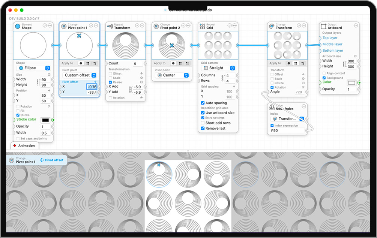Open the Ellipse shape dropdown
This screenshot has width=377, height=238.
point(34,68)
